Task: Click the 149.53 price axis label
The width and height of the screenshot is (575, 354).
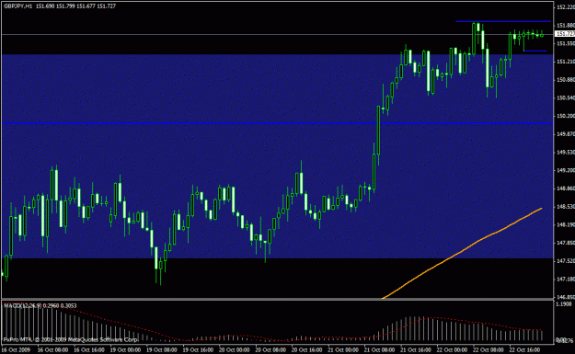Action: tap(566, 152)
